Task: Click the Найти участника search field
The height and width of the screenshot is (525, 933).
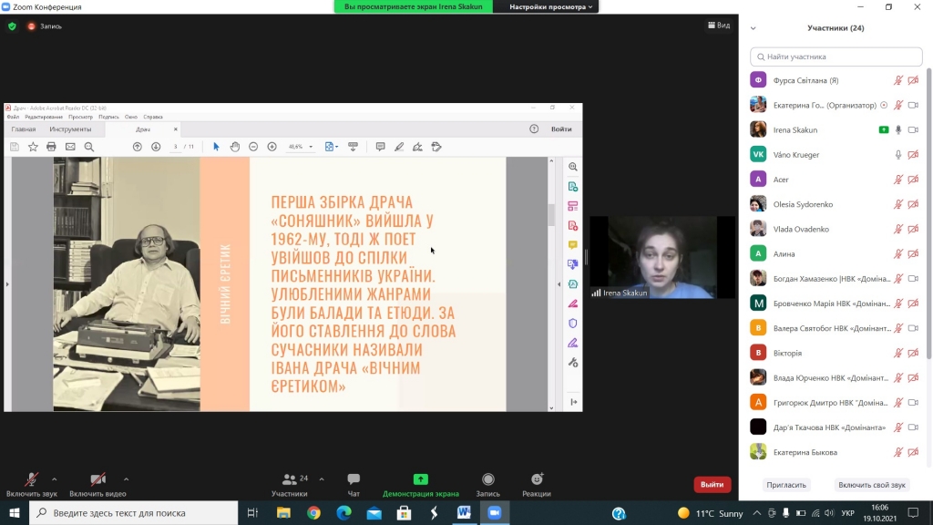Action: tap(836, 57)
